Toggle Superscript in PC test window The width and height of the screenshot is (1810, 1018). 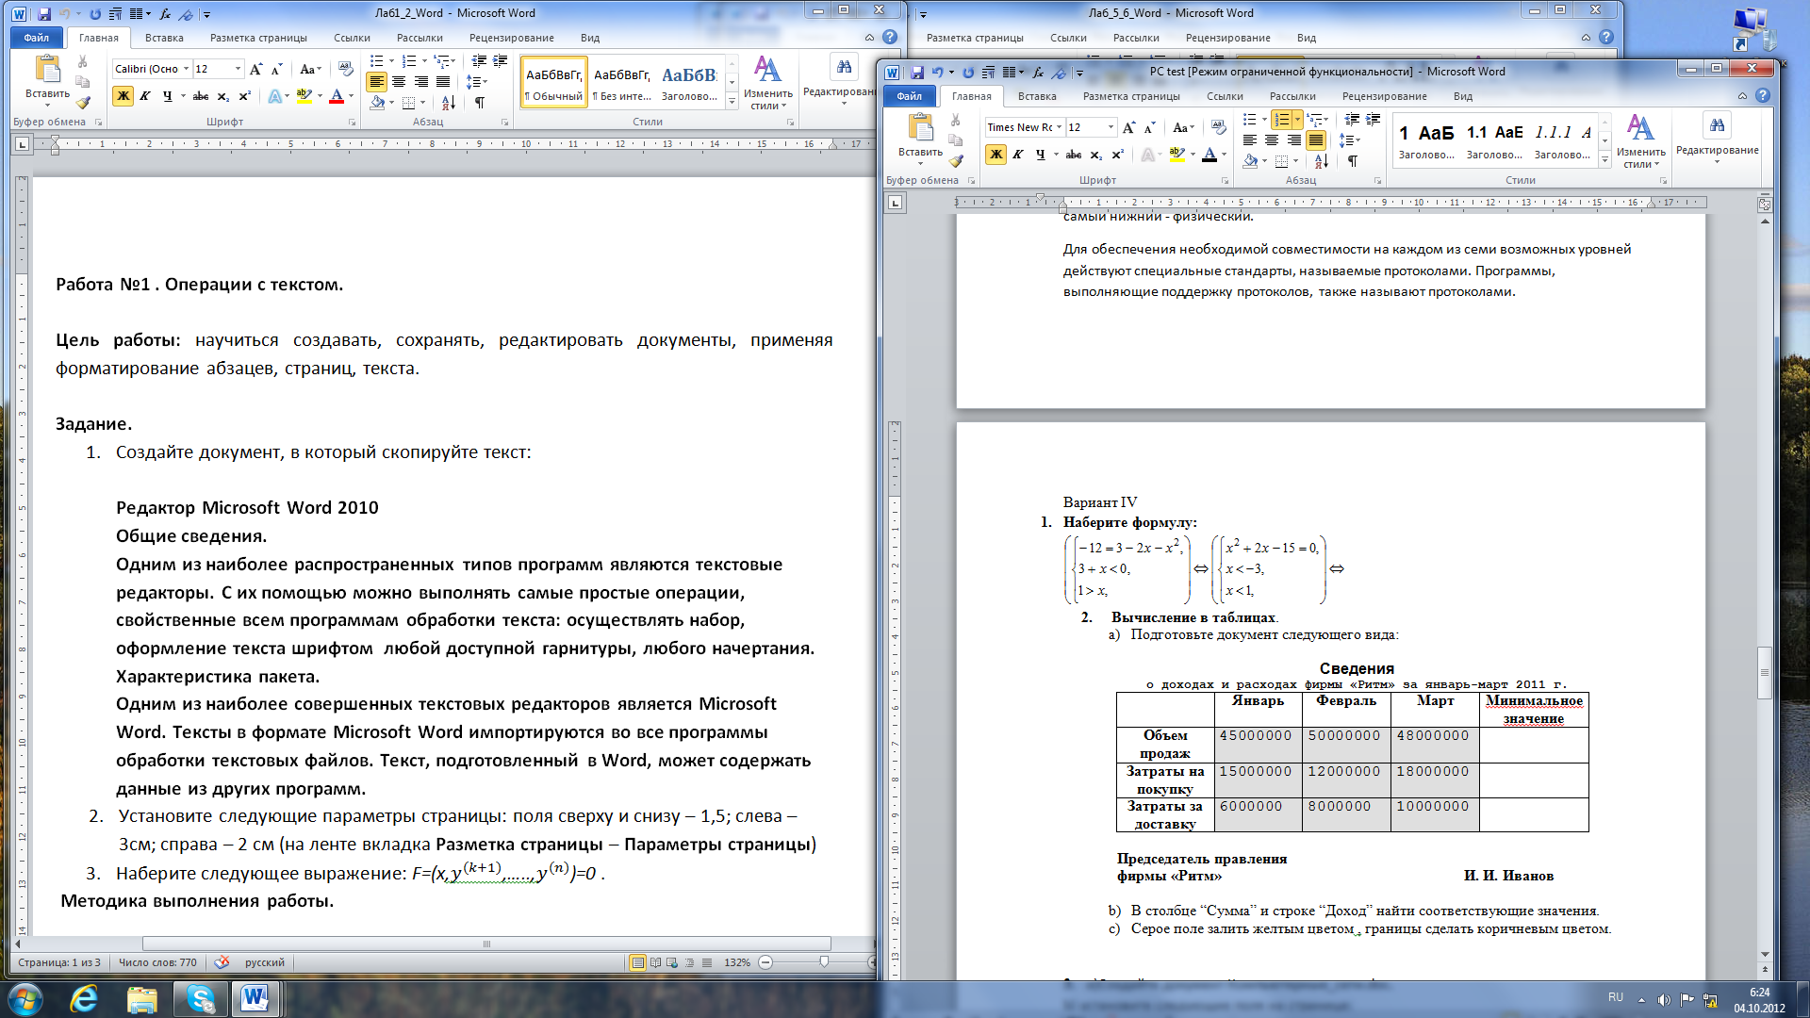(x=1117, y=155)
